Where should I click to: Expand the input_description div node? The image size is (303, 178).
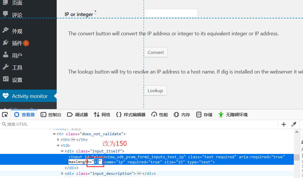coord(62,173)
